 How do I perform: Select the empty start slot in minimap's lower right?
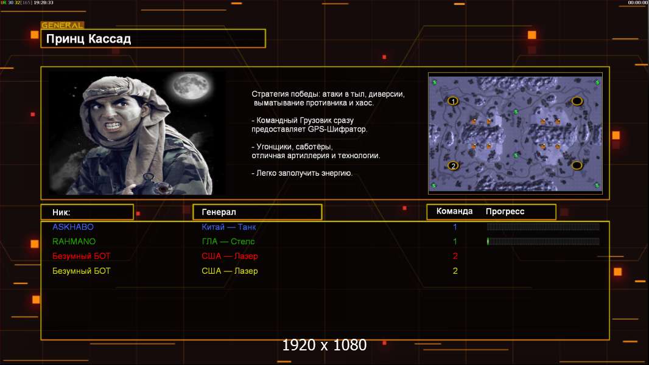point(577,165)
